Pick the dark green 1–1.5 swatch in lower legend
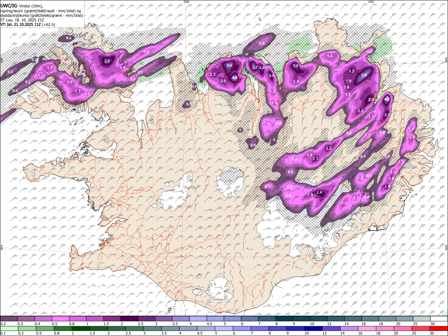This screenshot has height=336, width=448. (x=80, y=328)
